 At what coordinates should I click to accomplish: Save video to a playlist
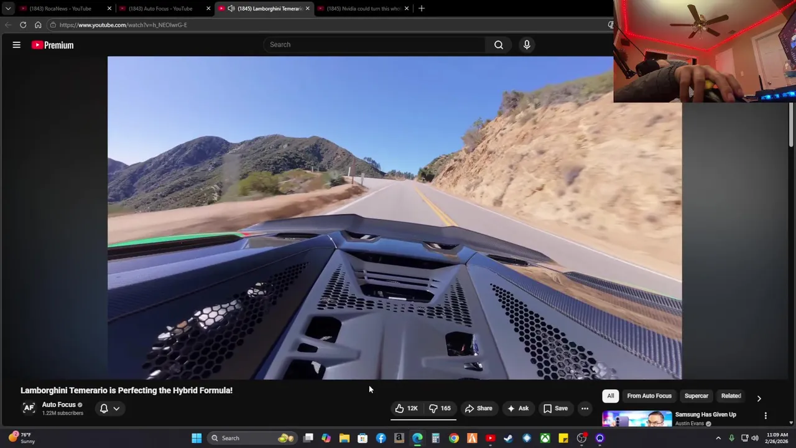tap(555, 408)
